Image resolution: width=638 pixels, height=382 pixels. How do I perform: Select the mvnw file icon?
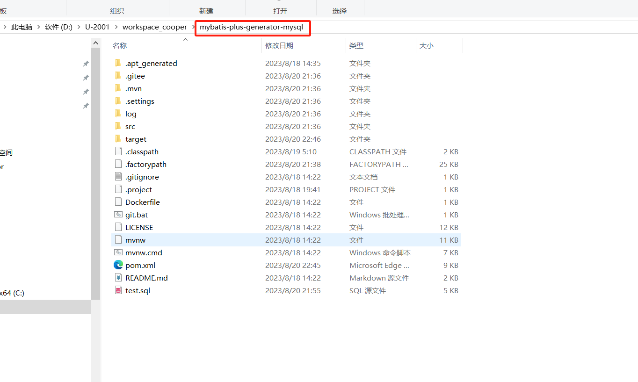(x=118, y=240)
